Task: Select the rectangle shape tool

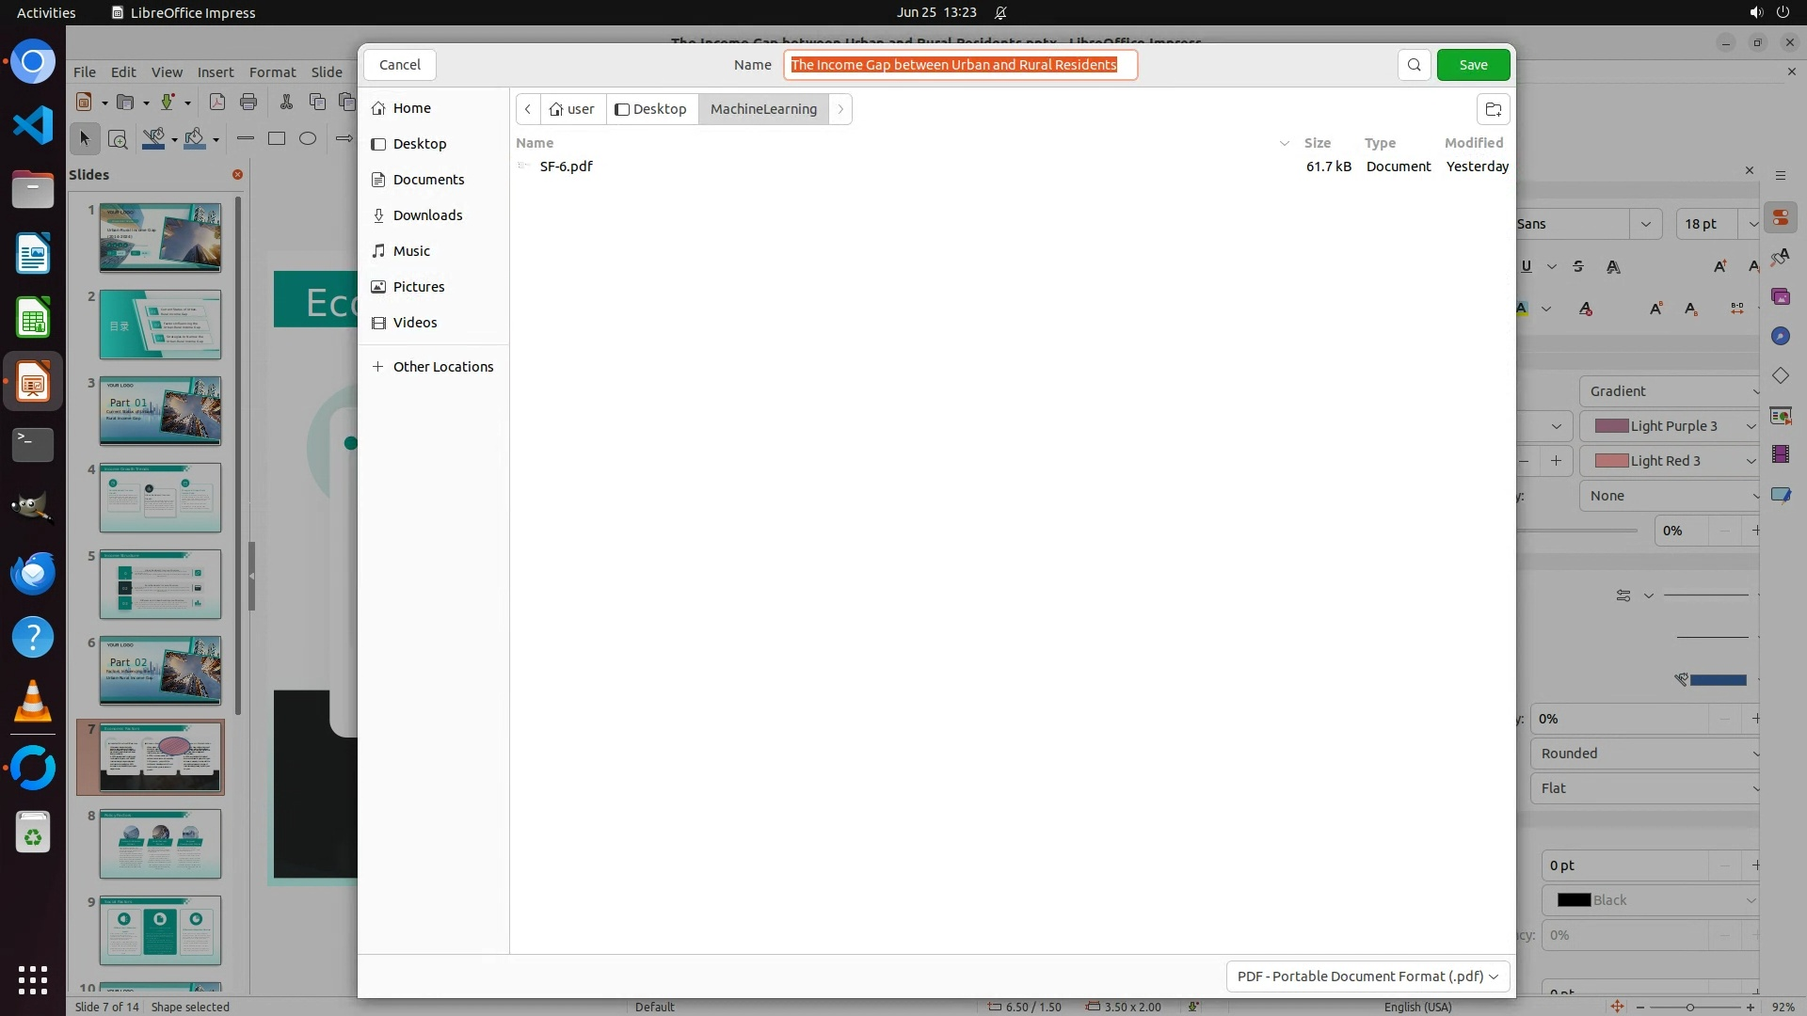Action: [277, 138]
